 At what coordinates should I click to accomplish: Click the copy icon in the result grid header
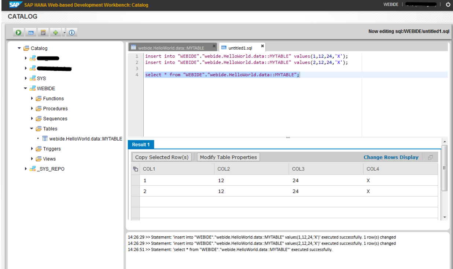135,169
